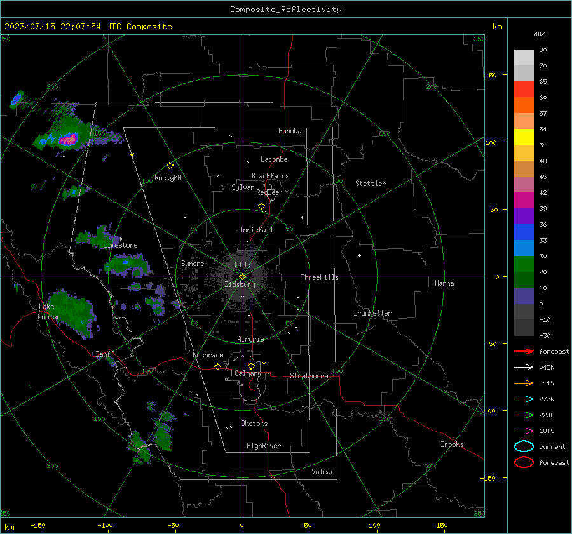Click the Okotoks label
572x534 pixels.
click(254, 424)
